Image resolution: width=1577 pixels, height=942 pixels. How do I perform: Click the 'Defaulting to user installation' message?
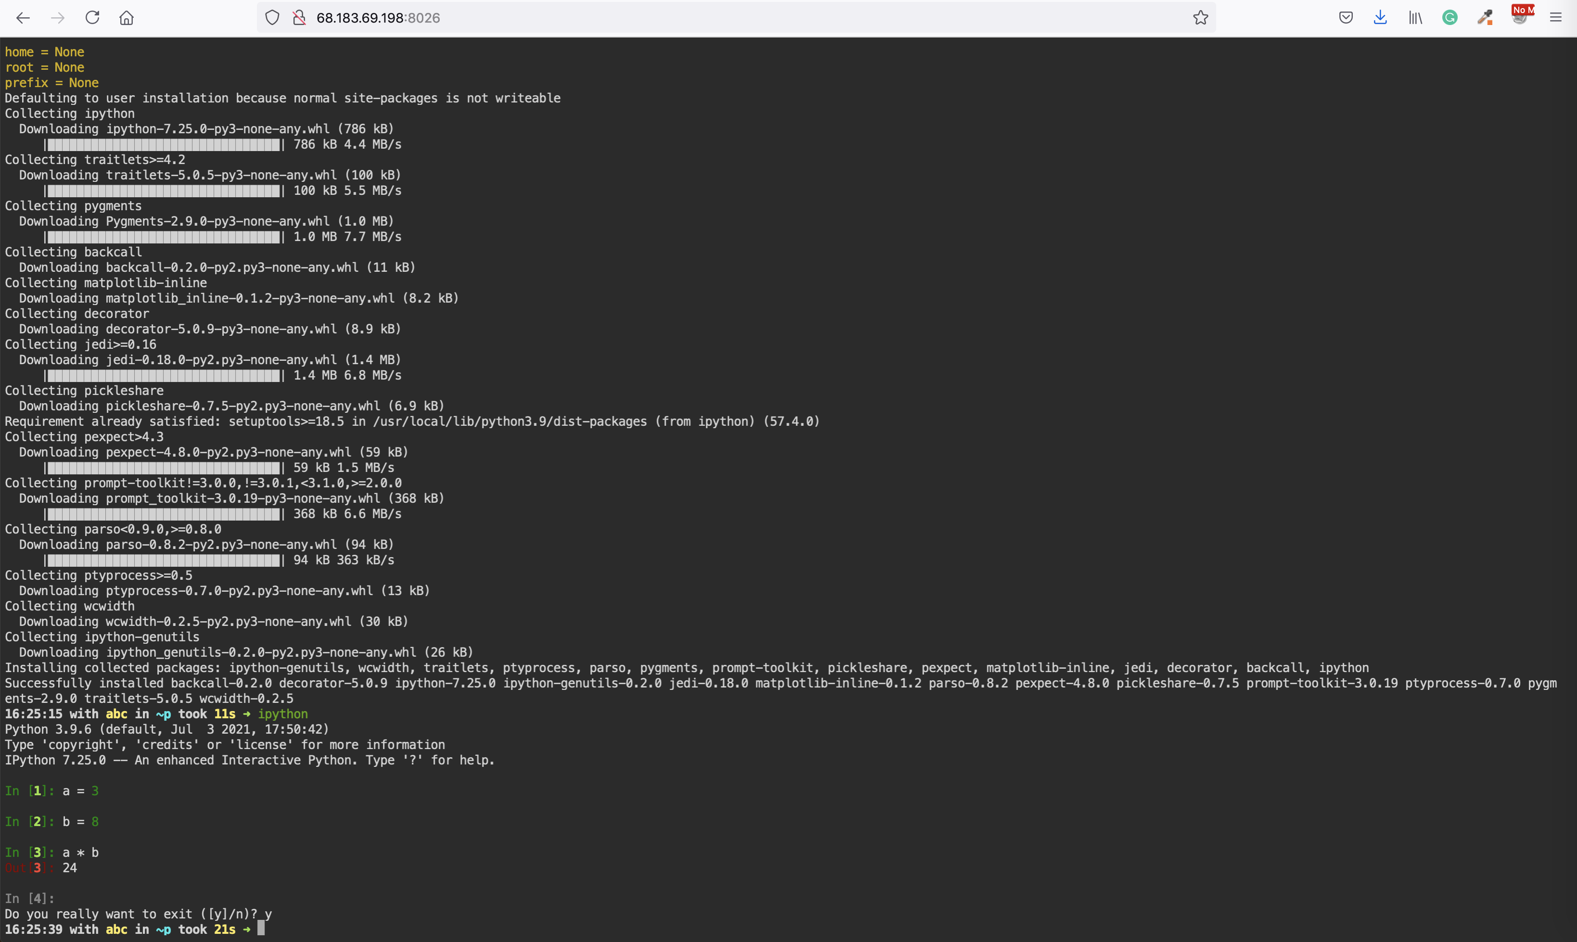(283, 99)
